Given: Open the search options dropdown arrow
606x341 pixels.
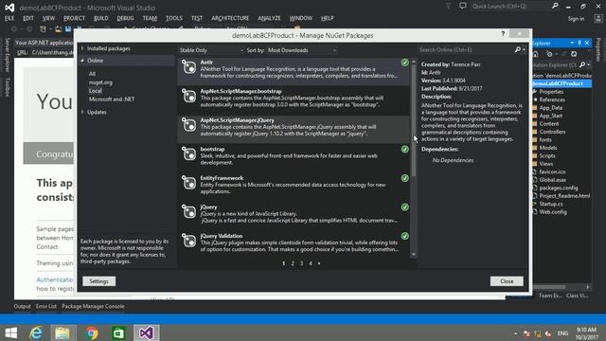Looking at the screenshot, I should pyautogui.click(x=524, y=50).
